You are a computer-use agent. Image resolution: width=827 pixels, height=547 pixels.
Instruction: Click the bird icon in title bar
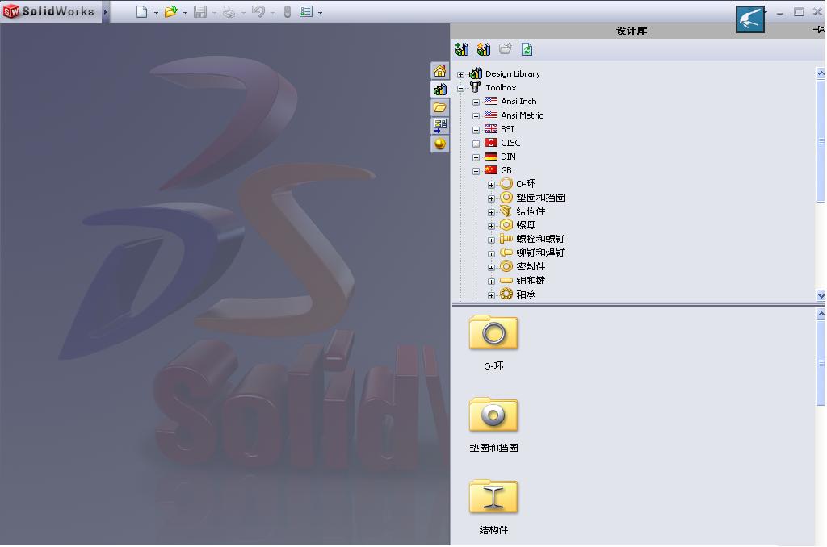pyautogui.click(x=750, y=19)
